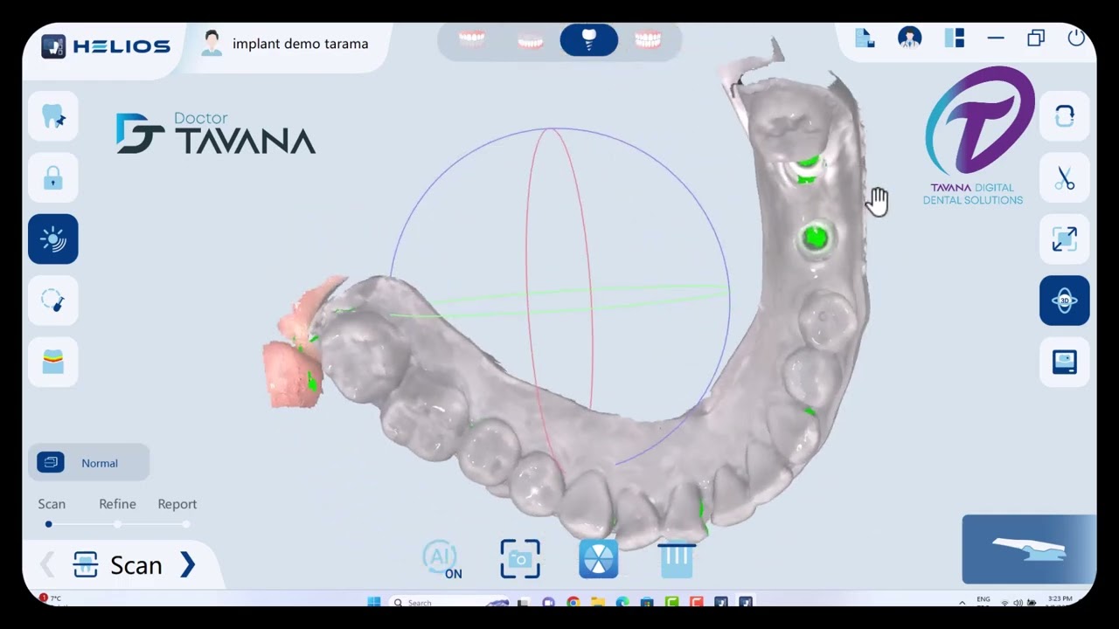This screenshot has width=1119, height=629.
Task: Toggle the lock scan tool
Action: click(x=53, y=177)
